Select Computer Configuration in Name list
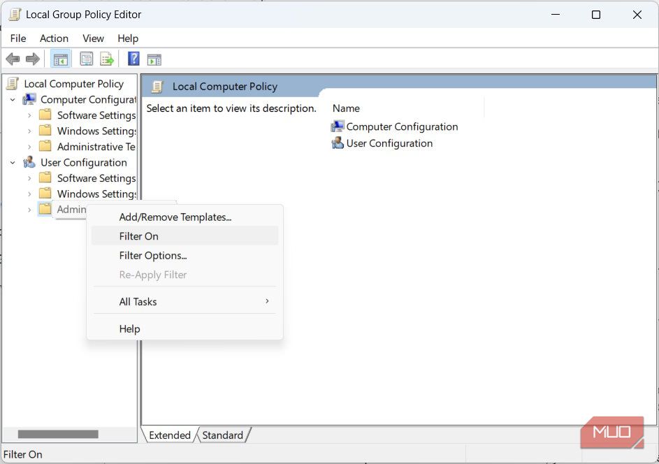This screenshot has height=464, width=659. (x=402, y=126)
